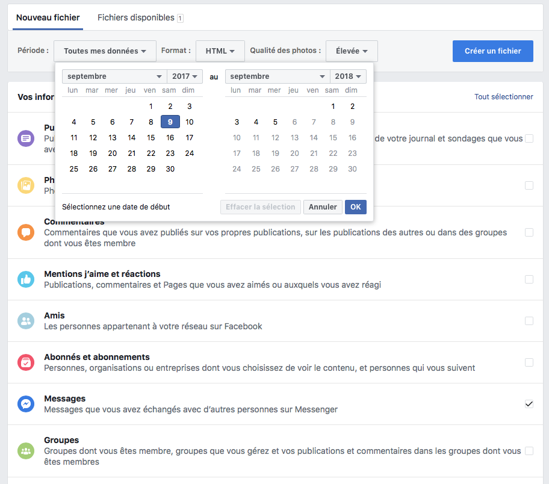
Task: Select the Nouveau fichier tab
Action: tap(48, 18)
